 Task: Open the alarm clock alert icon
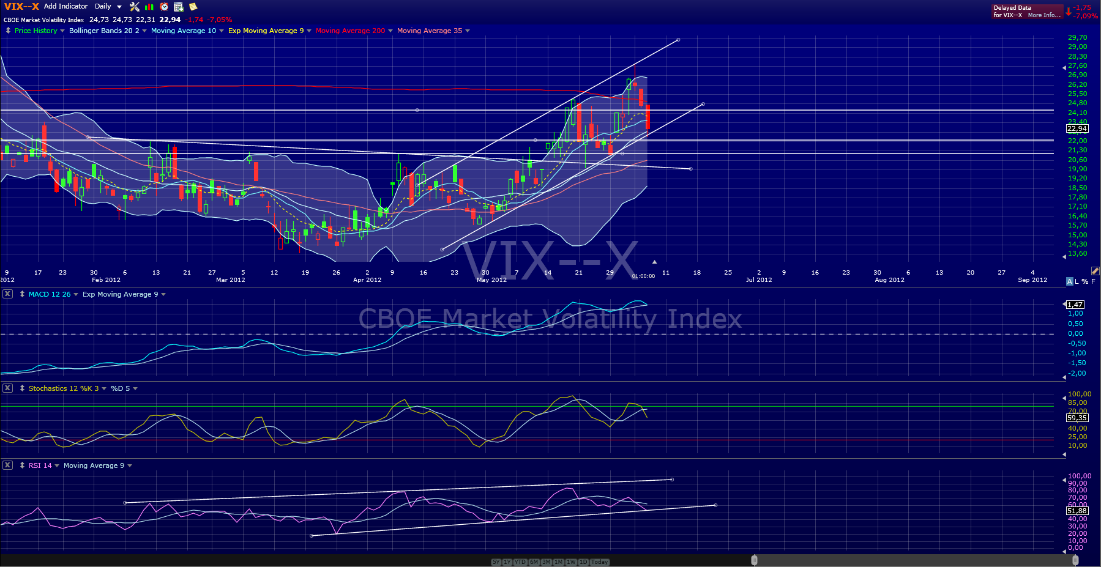point(164,7)
